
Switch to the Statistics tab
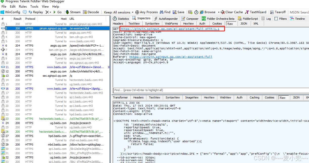point(121,18)
